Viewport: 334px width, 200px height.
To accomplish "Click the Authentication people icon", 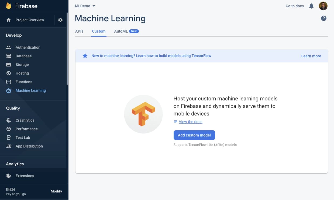I will point(9,47).
